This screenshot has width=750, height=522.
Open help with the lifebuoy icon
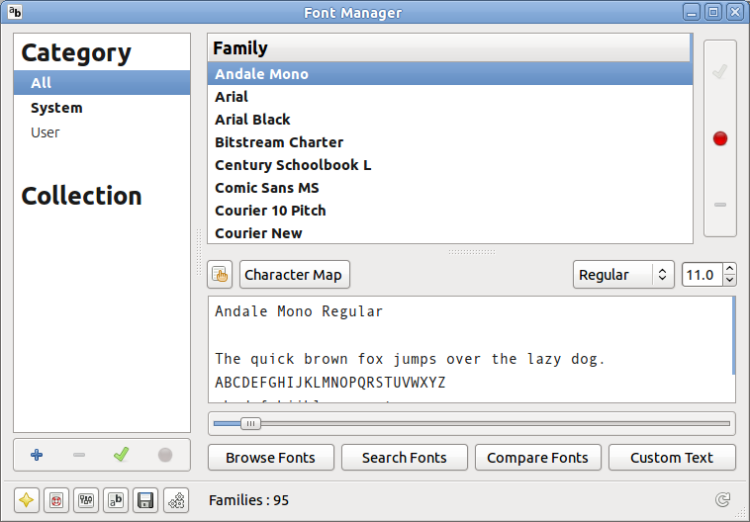point(56,500)
